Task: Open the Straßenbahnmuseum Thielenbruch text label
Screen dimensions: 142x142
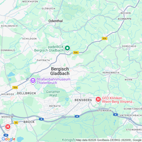Action: tap(54, 81)
